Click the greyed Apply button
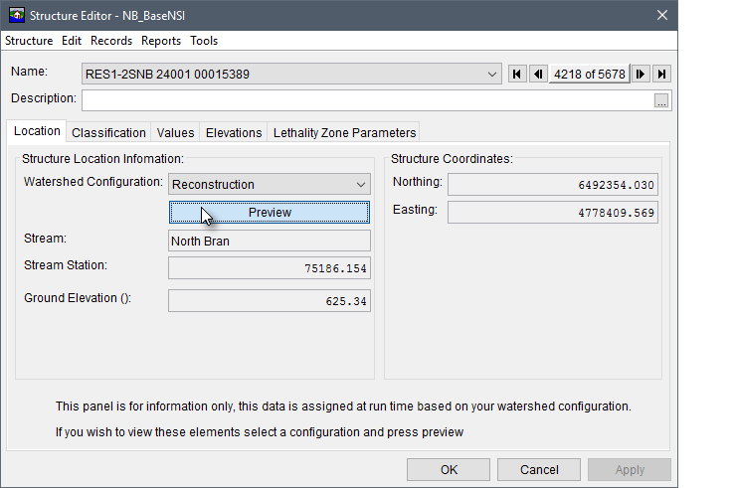 pyautogui.click(x=630, y=469)
